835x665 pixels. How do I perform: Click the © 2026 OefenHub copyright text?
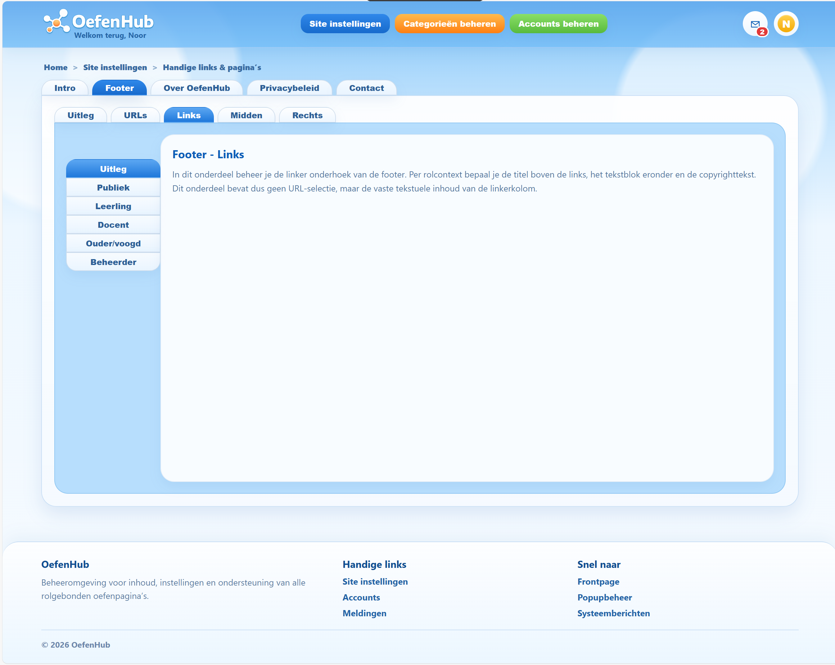pyautogui.click(x=75, y=645)
